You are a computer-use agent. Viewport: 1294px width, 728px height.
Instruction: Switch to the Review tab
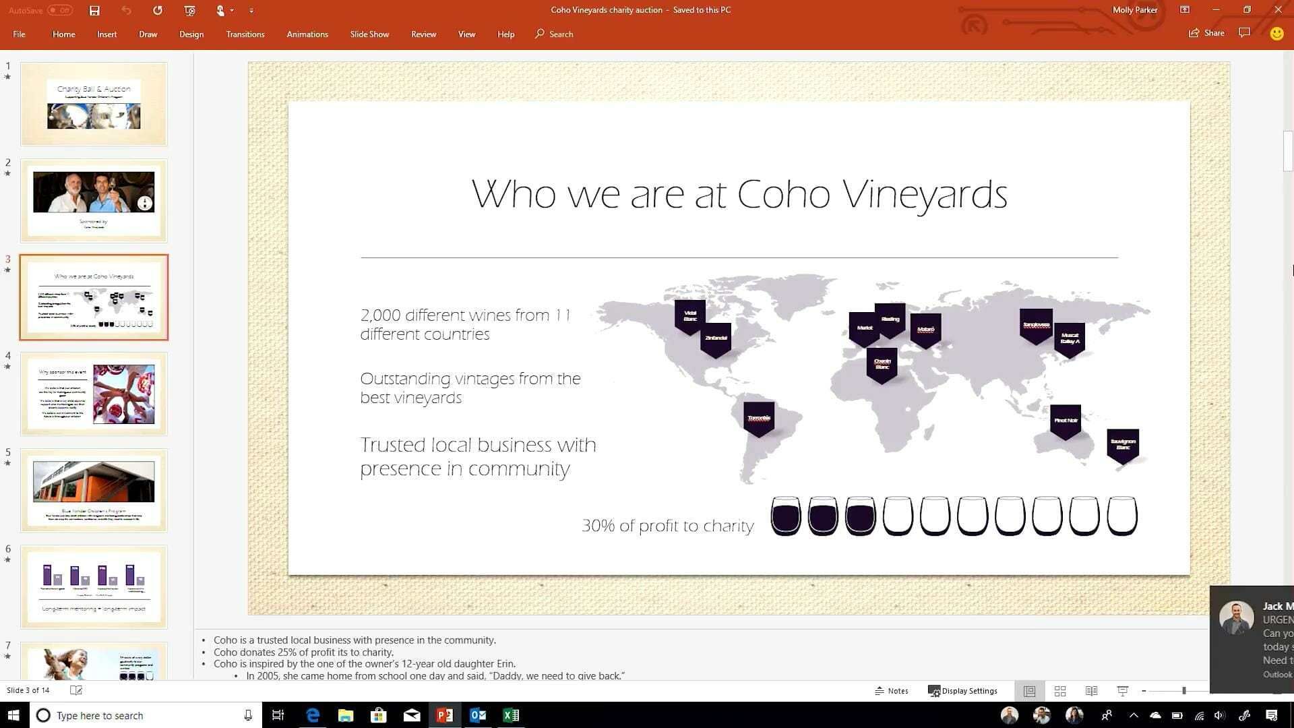point(423,34)
